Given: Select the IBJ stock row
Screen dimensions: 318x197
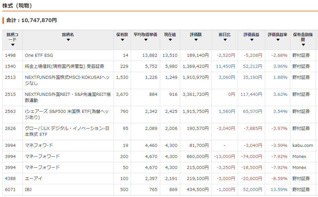Looking at the screenshot, I should click(x=159, y=190).
